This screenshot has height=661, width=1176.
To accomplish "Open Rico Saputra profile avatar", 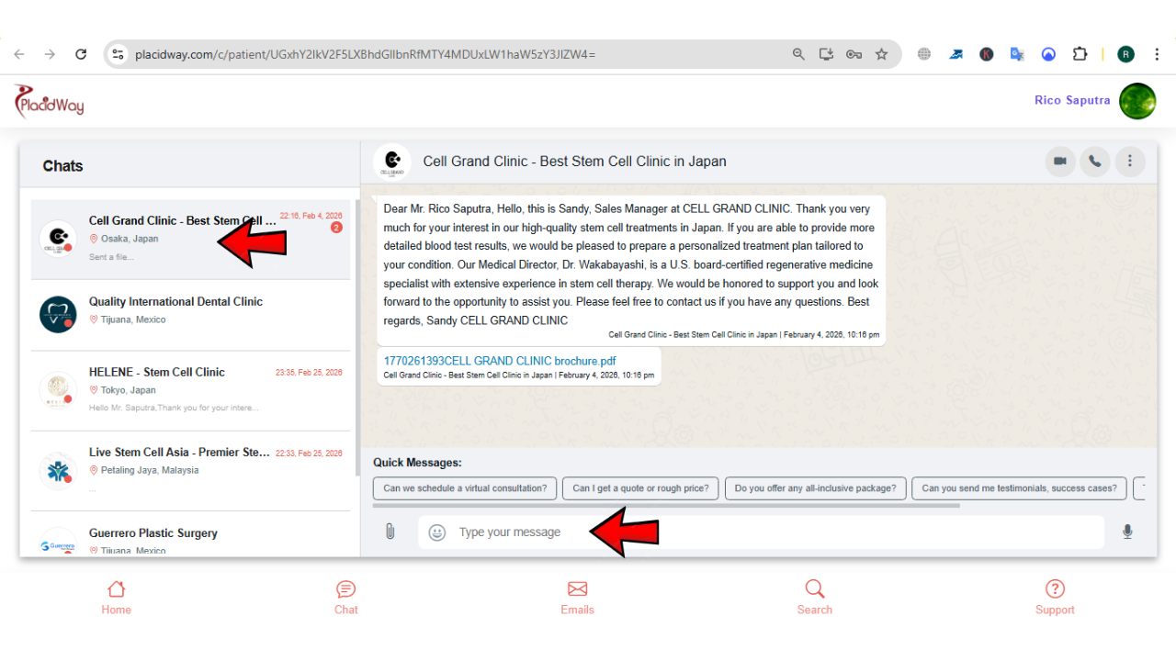I will (1136, 101).
